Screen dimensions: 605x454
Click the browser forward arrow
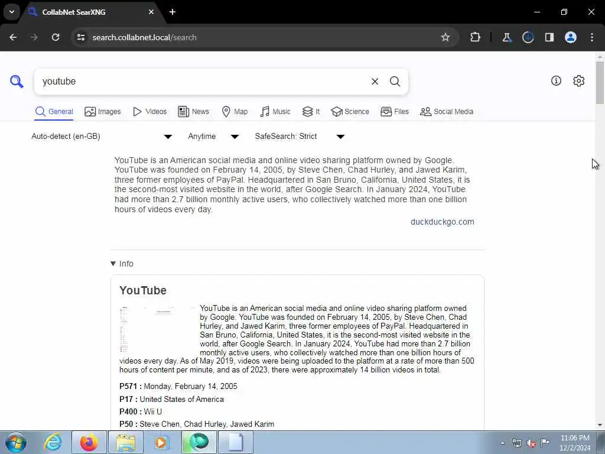tap(34, 37)
